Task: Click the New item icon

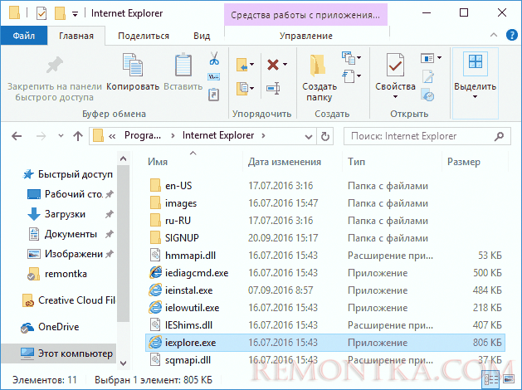Action: (x=349, y=58)
